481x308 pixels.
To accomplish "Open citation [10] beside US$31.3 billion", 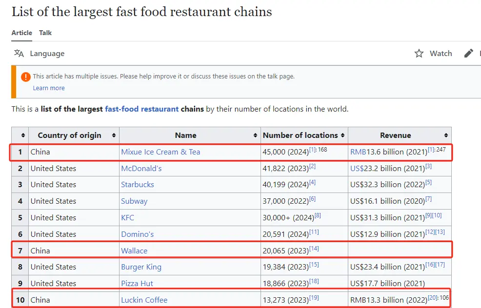I will click(437, 215).
